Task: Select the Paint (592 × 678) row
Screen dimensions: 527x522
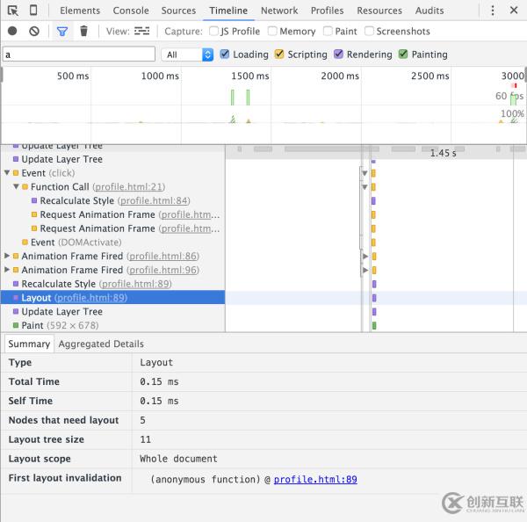Action: point(113,325)
